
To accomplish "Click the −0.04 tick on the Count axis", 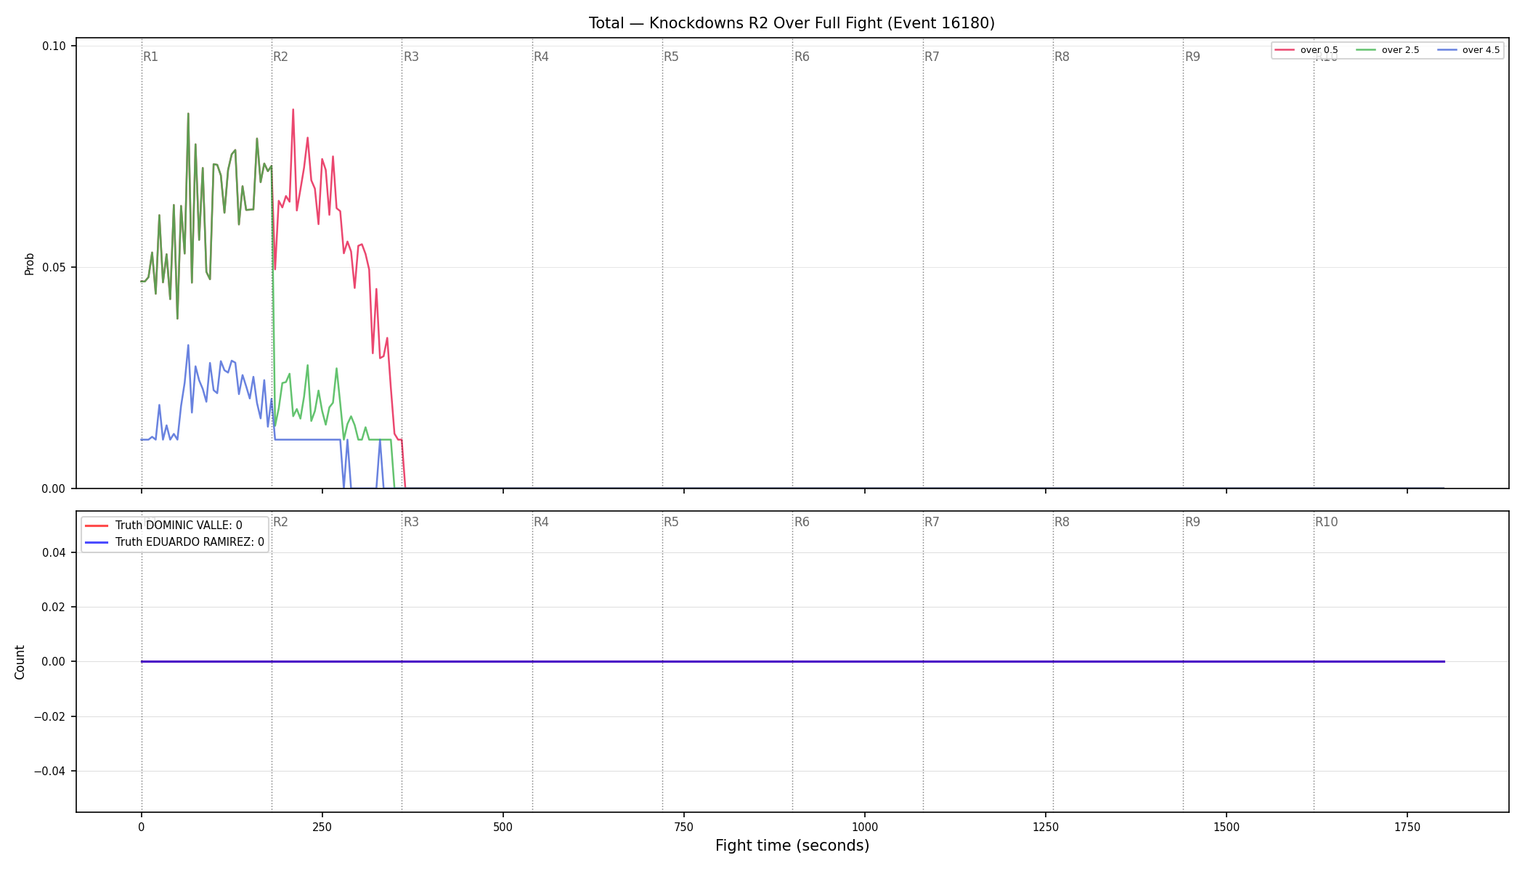I will (50, 772).
